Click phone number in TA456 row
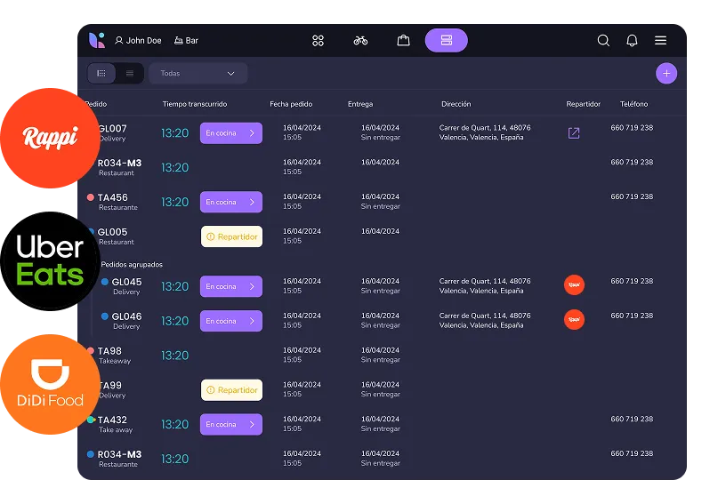The width and height of the screenshot is (726, 504). (632, 196)
